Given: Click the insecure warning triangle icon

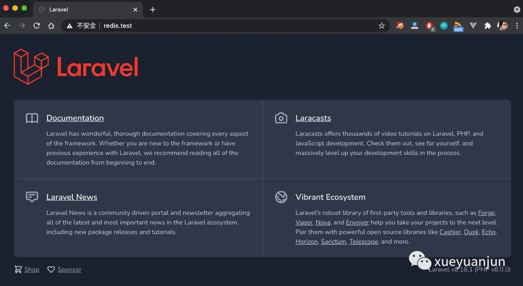Looking at the screenshot, I should tap(69, 26).
